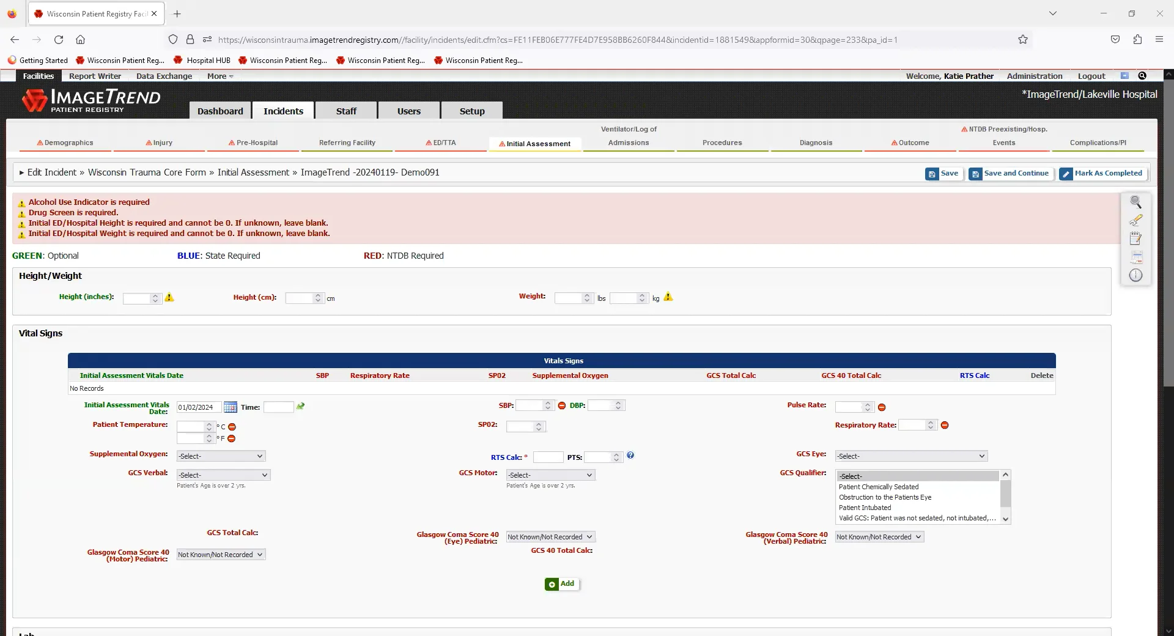Open the notepad with pencil icon
The width and height of the screenshot is (1174, 636).
click(x=1135, y=239)
